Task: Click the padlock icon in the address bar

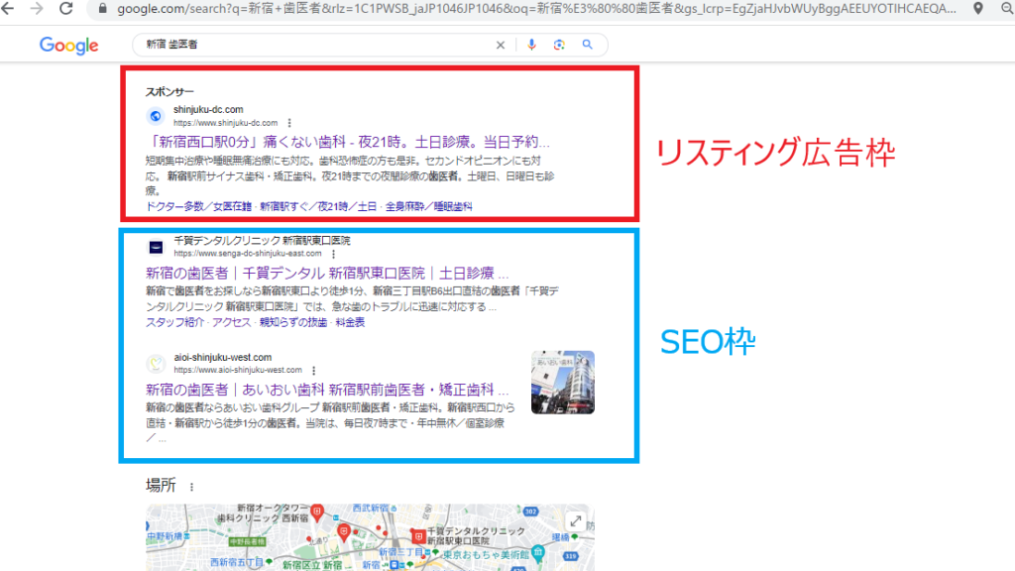Action: (x=103, y=12)
